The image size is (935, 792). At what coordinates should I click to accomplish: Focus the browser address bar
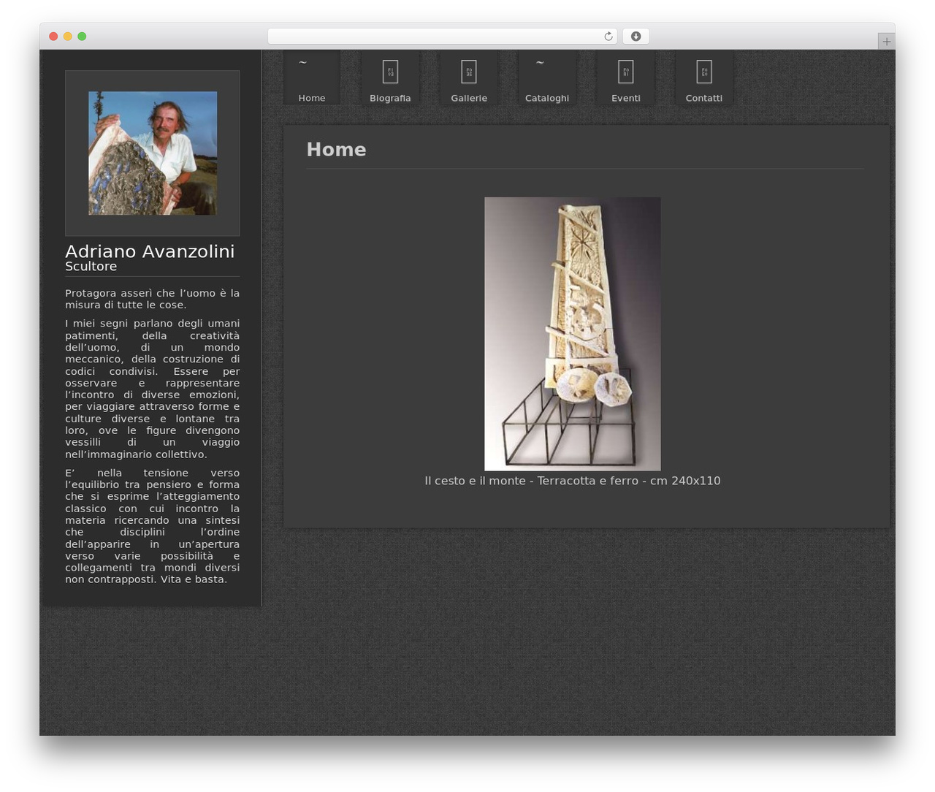442,37
